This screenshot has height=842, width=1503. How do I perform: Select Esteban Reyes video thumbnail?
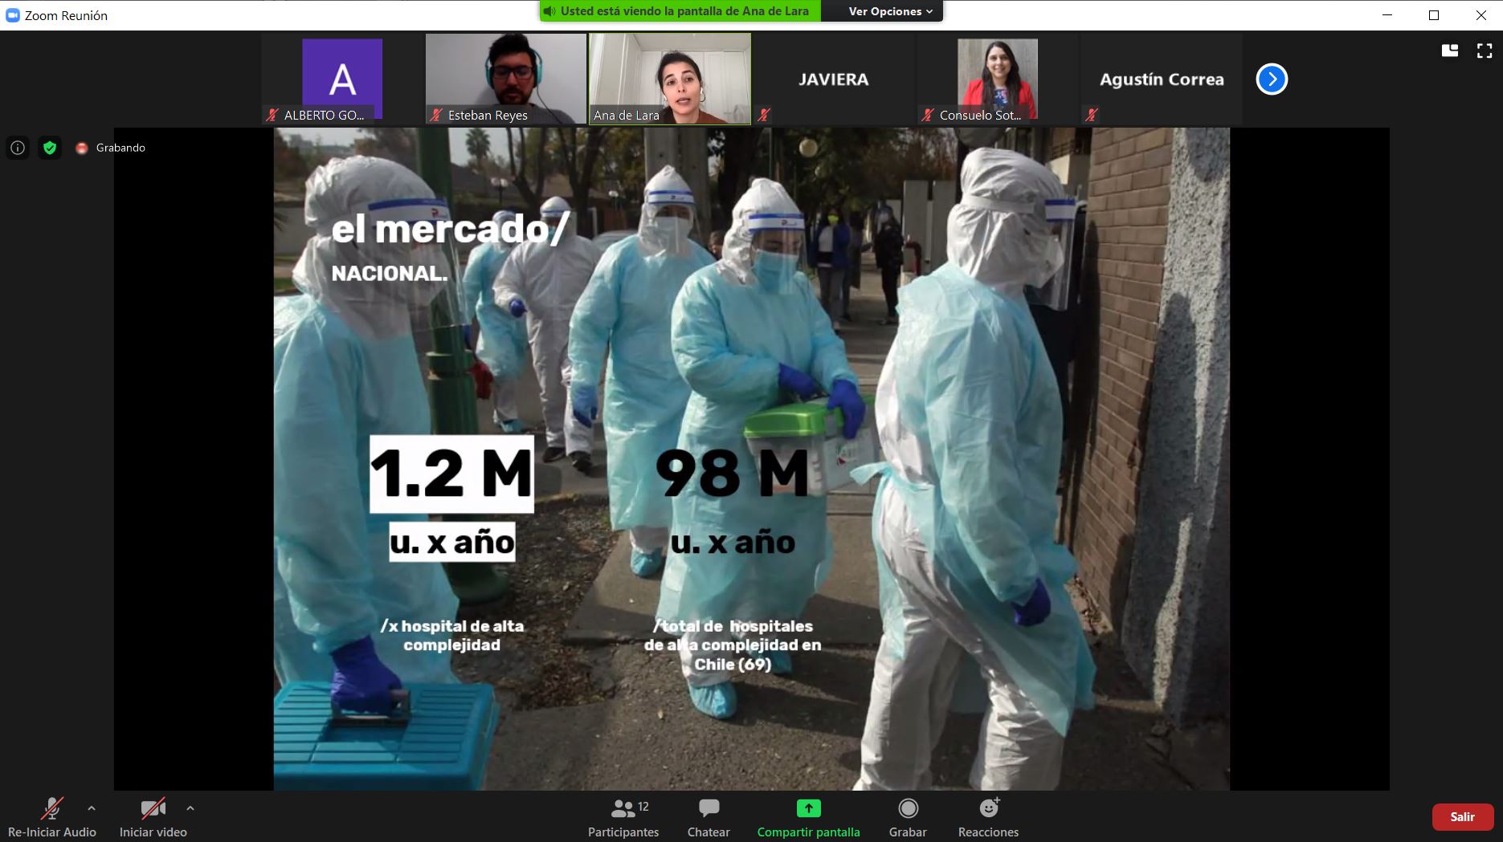(x=506, y=79)
